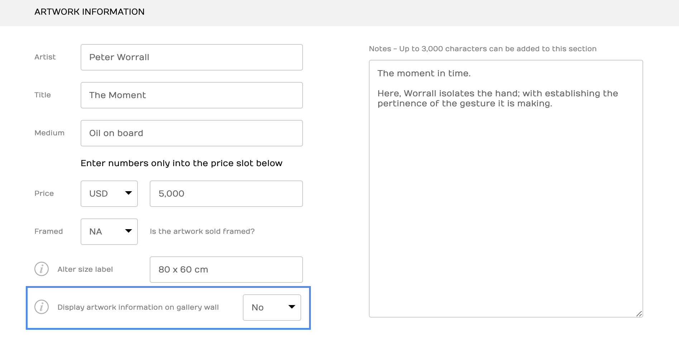Open the USD currency dropdown
This screenshot has height=343, width=679.
109,194
